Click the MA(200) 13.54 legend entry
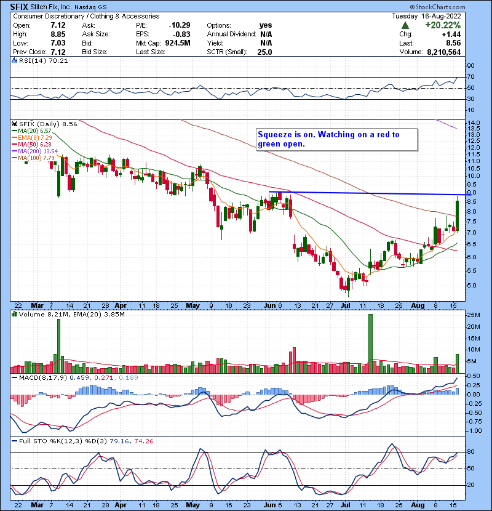Viewport: 492px width, 511px height. coord(35,151)
